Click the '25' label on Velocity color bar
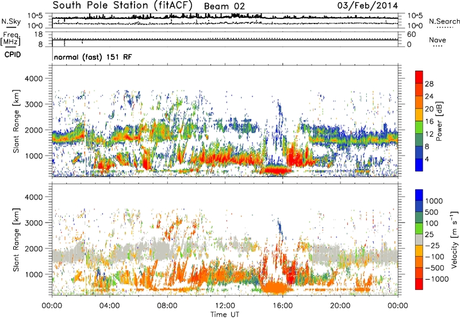 tap(430, 235)
